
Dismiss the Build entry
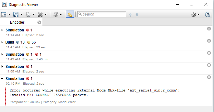pos(209,41)
